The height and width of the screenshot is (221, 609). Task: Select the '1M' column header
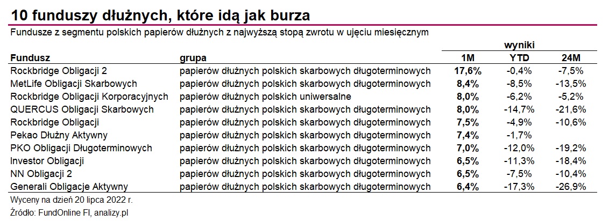click(467, 58)
